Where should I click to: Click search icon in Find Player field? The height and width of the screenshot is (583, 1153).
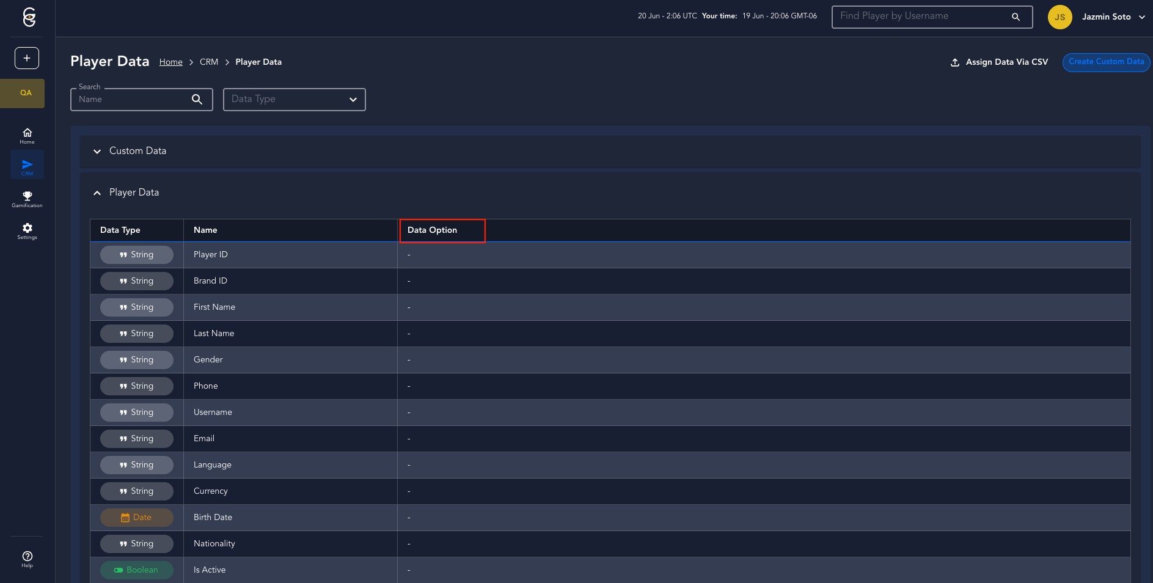click(x=1016, y=17)
